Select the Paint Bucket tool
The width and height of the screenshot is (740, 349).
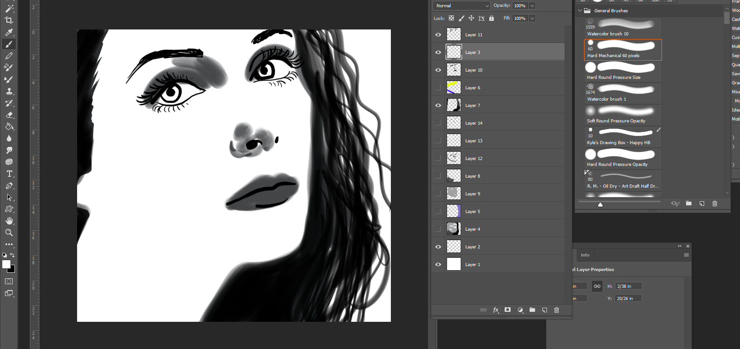9,127
